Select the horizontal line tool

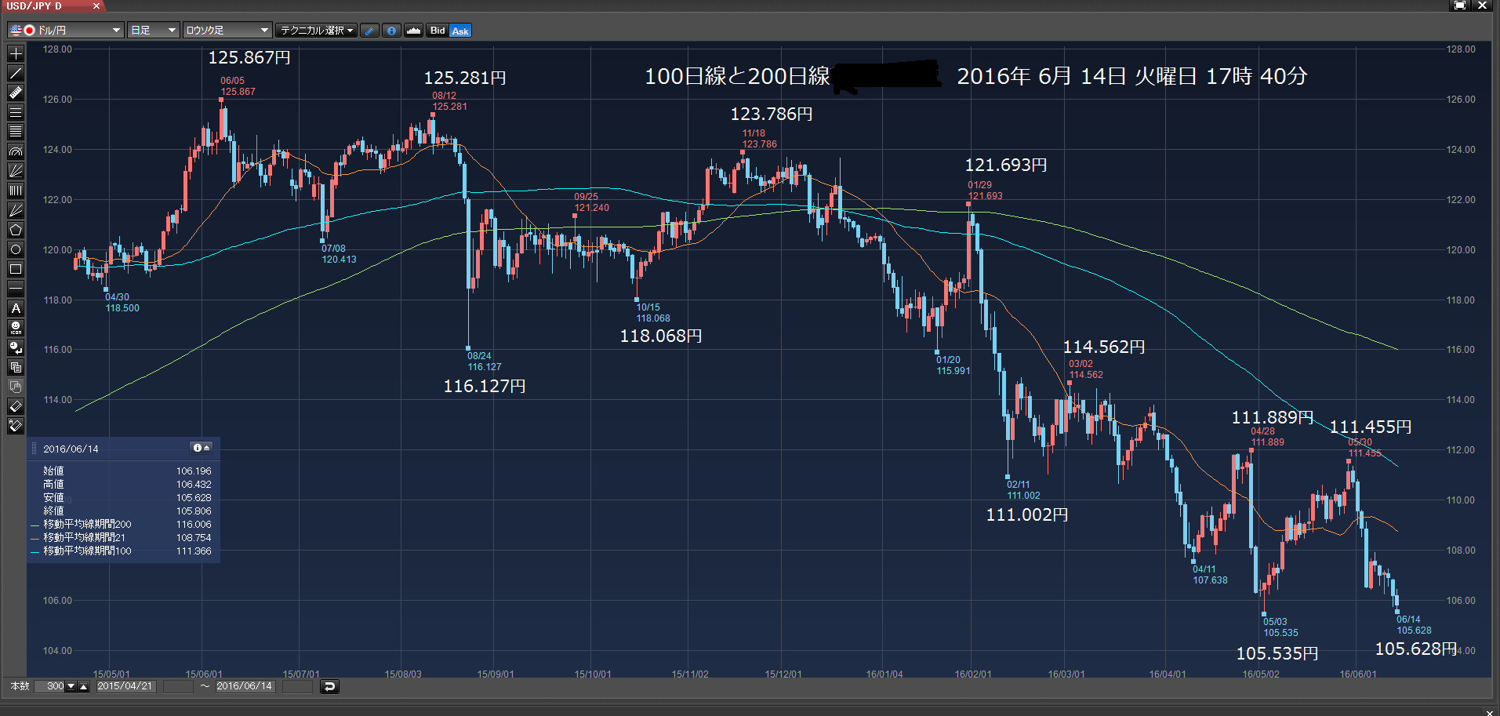16,289
